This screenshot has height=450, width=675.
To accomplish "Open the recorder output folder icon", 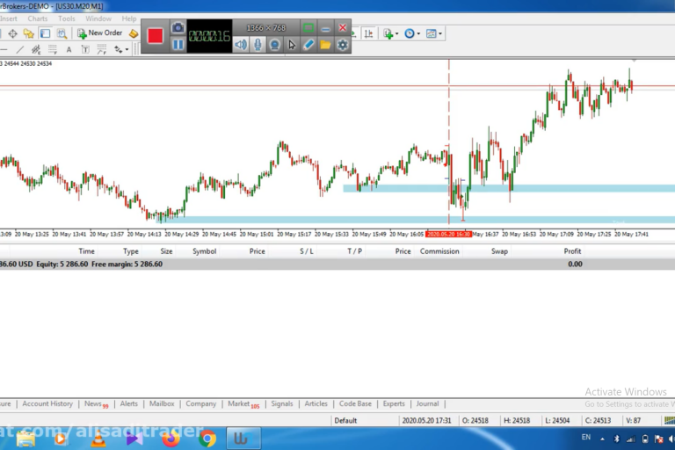I will coord(325,44).
